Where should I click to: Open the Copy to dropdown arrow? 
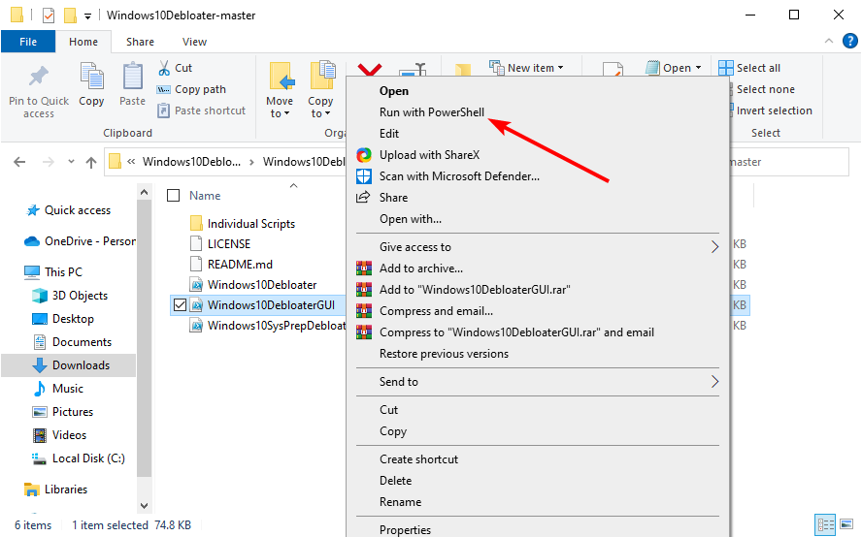pos(328,114)
